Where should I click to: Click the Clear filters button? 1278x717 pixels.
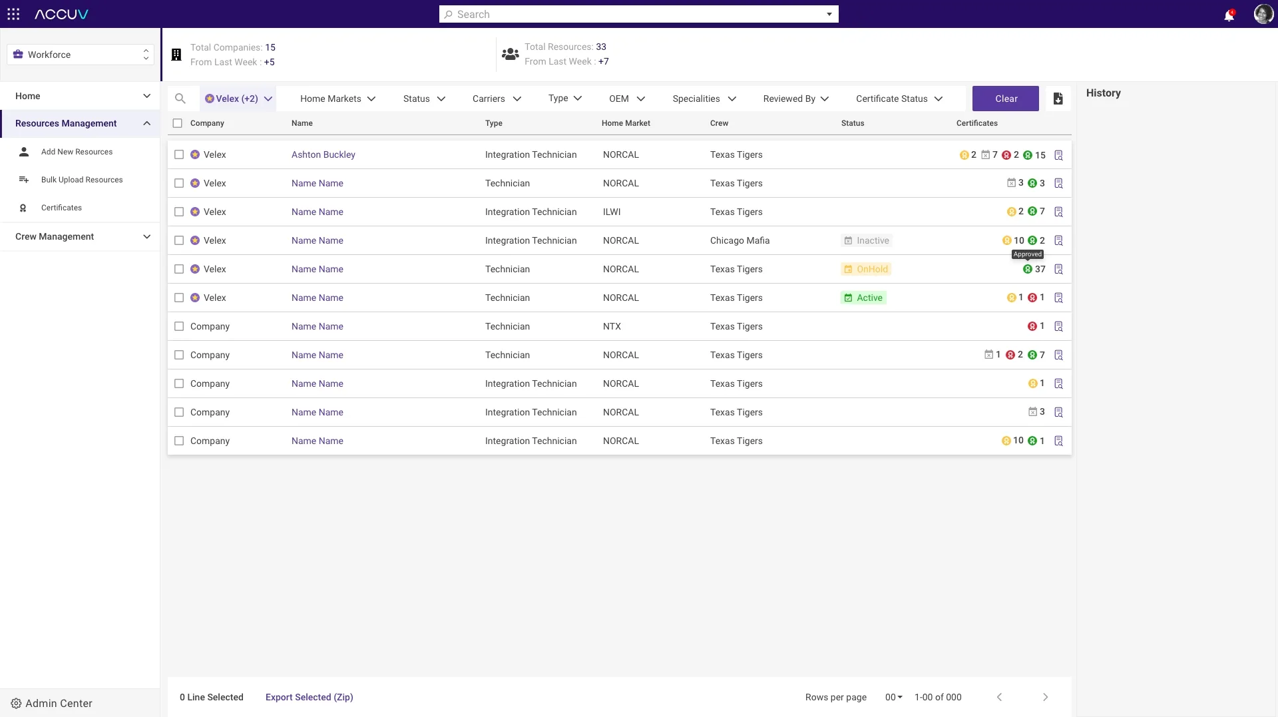1006,99
